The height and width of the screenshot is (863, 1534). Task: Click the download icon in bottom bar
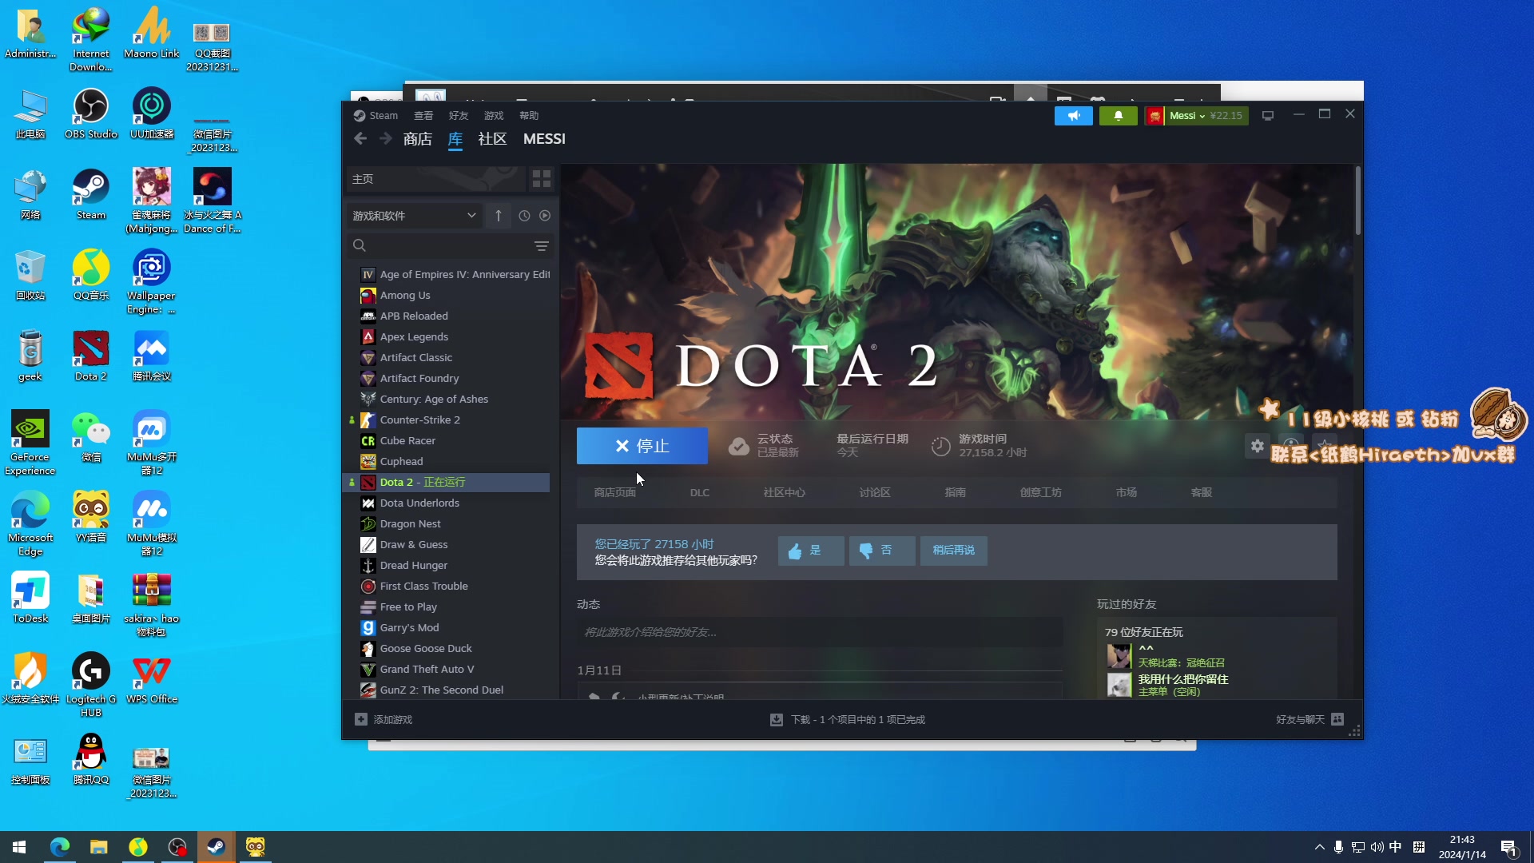tap(776, 720)
